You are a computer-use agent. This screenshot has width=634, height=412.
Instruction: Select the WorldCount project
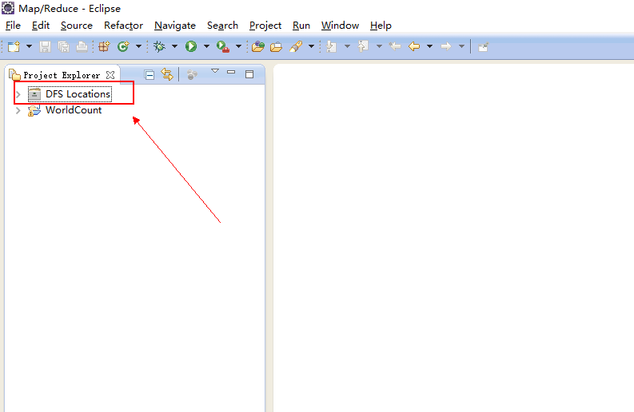click(74, 110)
